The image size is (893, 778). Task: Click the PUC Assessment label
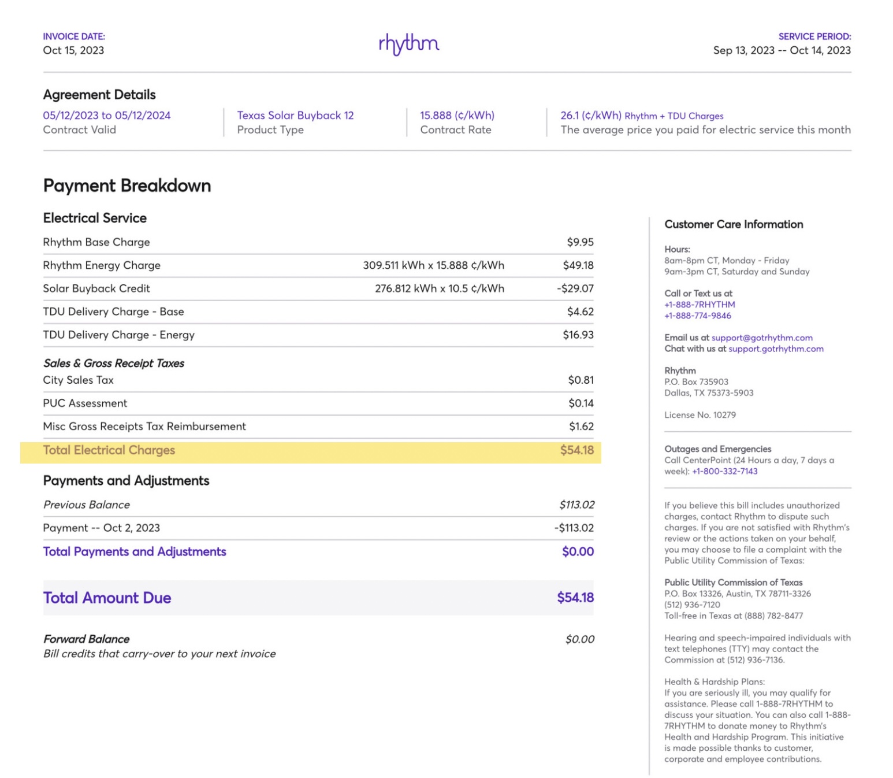coord(85,403)
